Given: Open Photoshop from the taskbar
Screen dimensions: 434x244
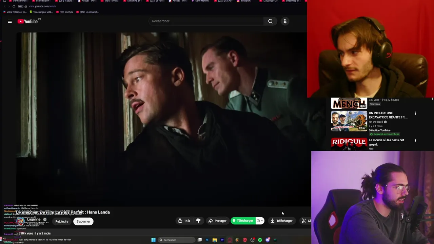Looking at the screenshot, I should 207,240.
